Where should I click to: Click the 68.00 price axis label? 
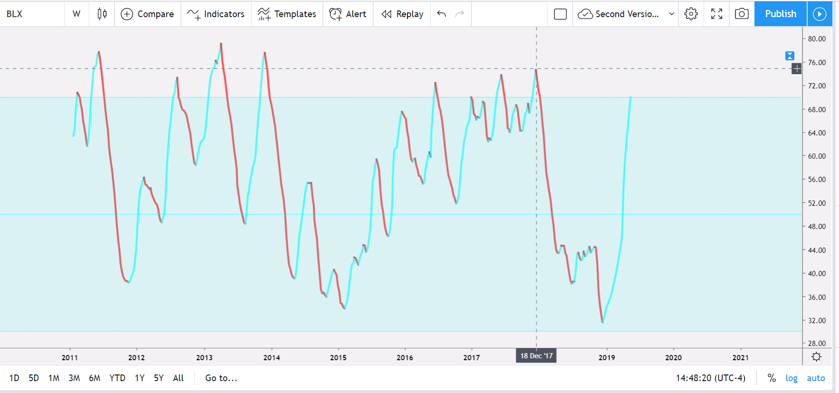[817, 110]
